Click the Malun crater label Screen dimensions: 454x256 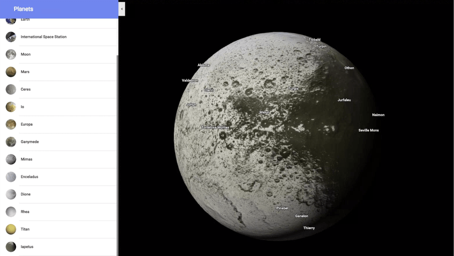[264, 112]
